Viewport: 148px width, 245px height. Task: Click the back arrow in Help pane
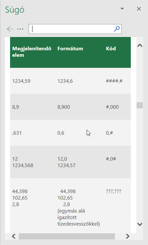(x=10, y=29)
